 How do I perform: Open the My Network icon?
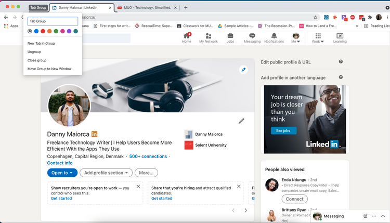click(x=209, y=36)
